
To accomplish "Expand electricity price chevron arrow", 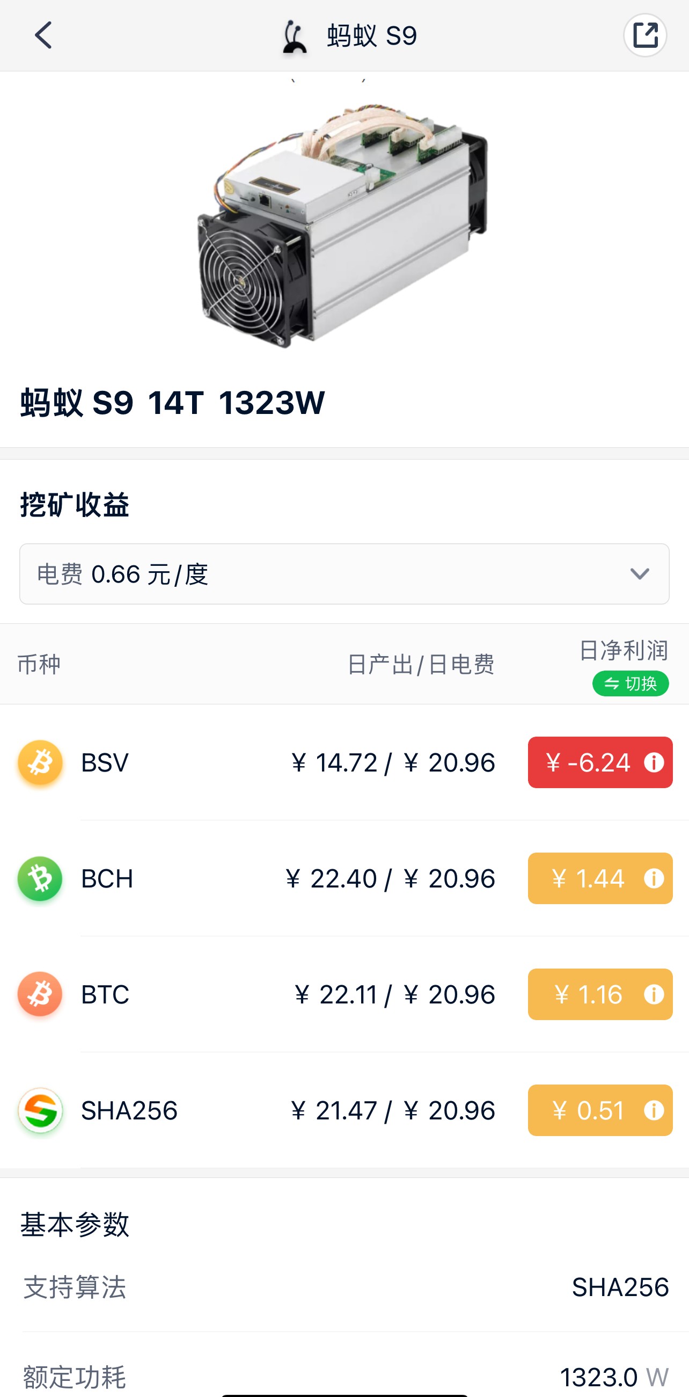I will (x=640, y=574).
